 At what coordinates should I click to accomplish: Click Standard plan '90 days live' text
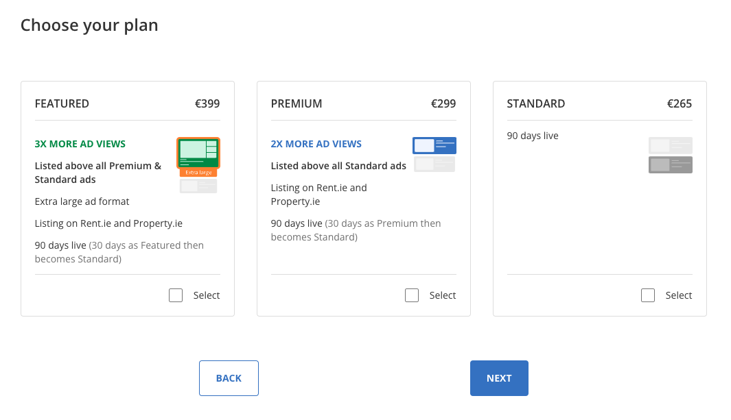point(533,136)
